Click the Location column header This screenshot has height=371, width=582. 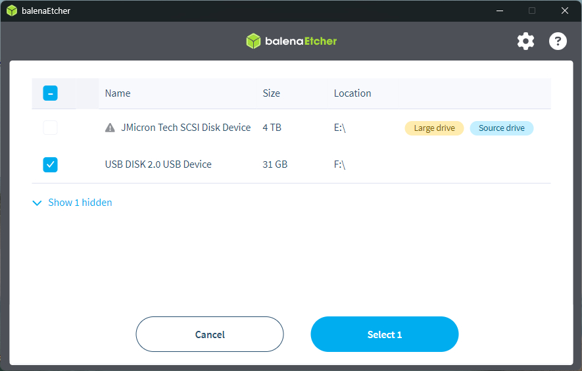pyautogui.click(x=352, y=93)
